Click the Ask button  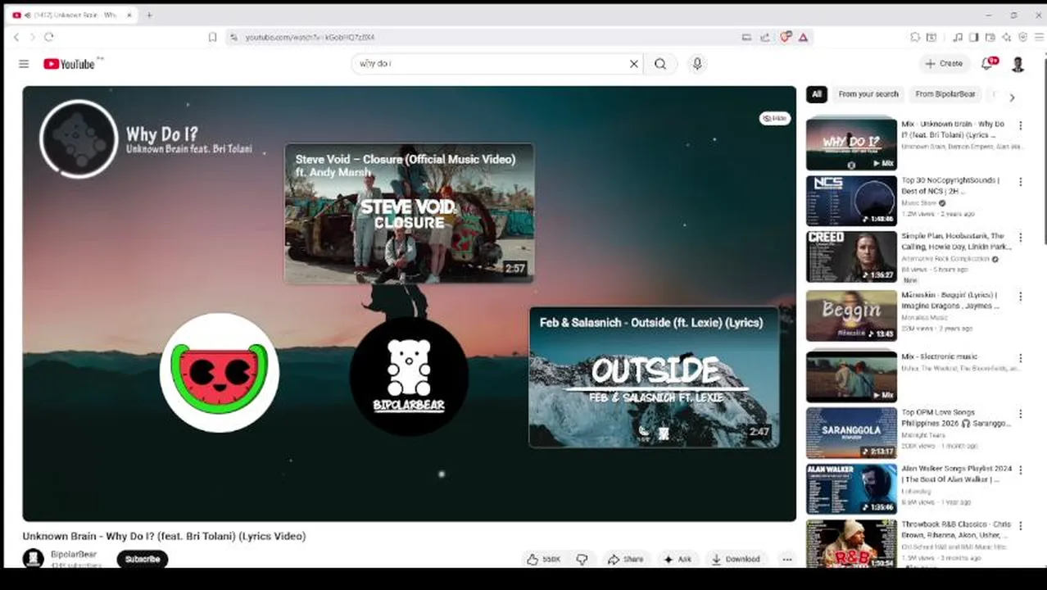click(678, 559)
